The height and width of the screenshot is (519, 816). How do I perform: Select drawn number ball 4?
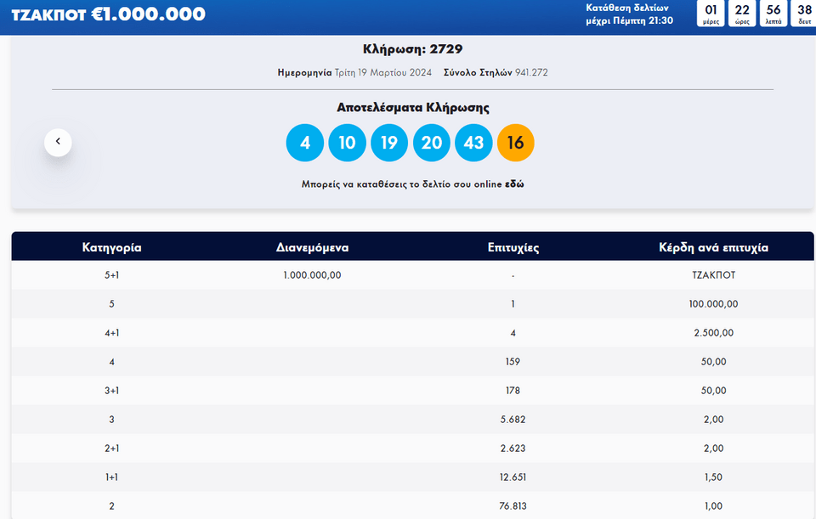click(305, 143)
